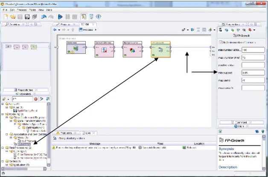Viewport: 268px width, 177px height.
Task: Select W-FPGrowth in the operators tree
Action: (x=27, y=141)
